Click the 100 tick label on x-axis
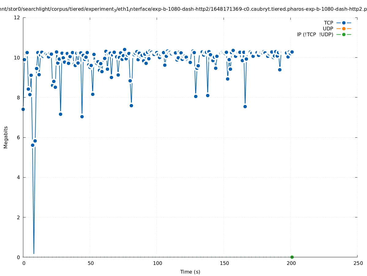Screen dimensions: 367x276 tap(157, 263)
